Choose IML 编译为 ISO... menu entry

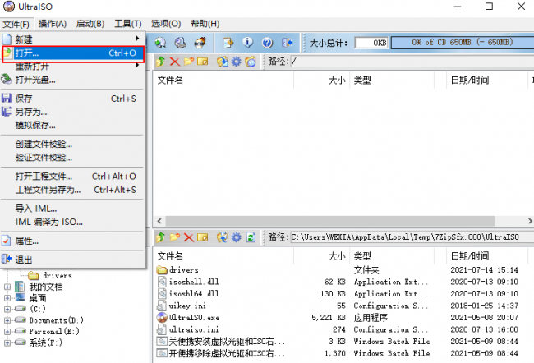[73, 222]
